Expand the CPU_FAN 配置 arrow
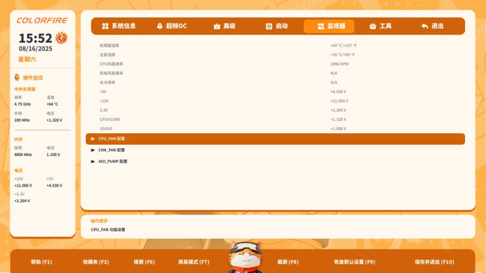The height and width of the screenshot is (273, 486). tap(93, 139)
